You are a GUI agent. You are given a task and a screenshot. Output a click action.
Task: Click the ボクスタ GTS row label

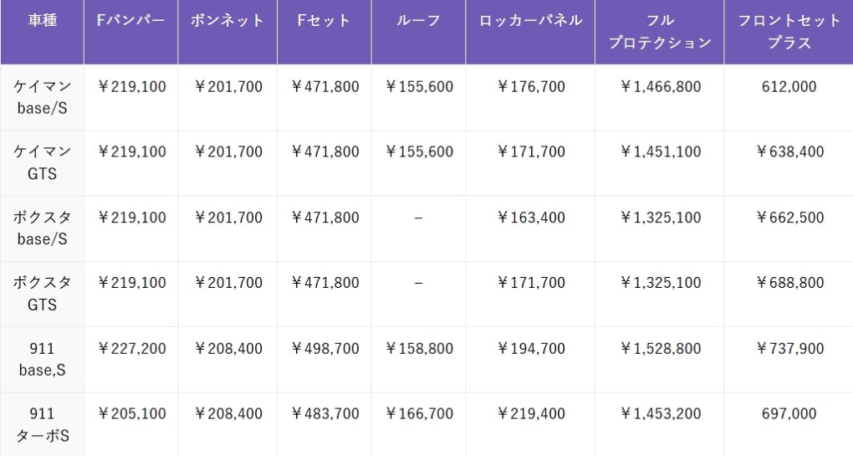click(x=42, y=293)
